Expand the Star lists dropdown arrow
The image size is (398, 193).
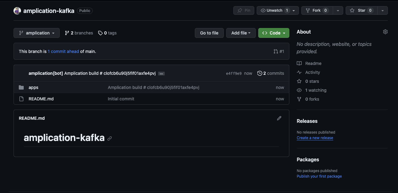tap(383, 10)
